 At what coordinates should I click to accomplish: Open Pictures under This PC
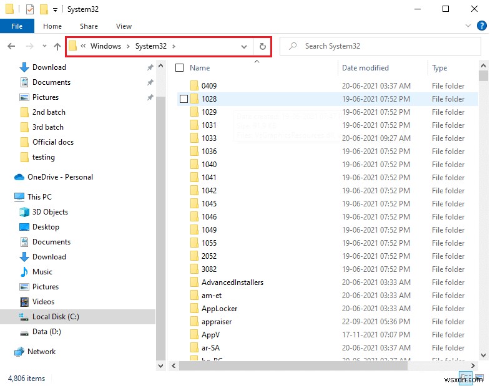tap(46, 287)
